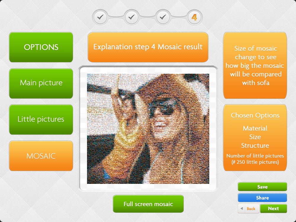Proceed with the Next button
The width and height of the screenshot is (296, 222).
(274, 209)
